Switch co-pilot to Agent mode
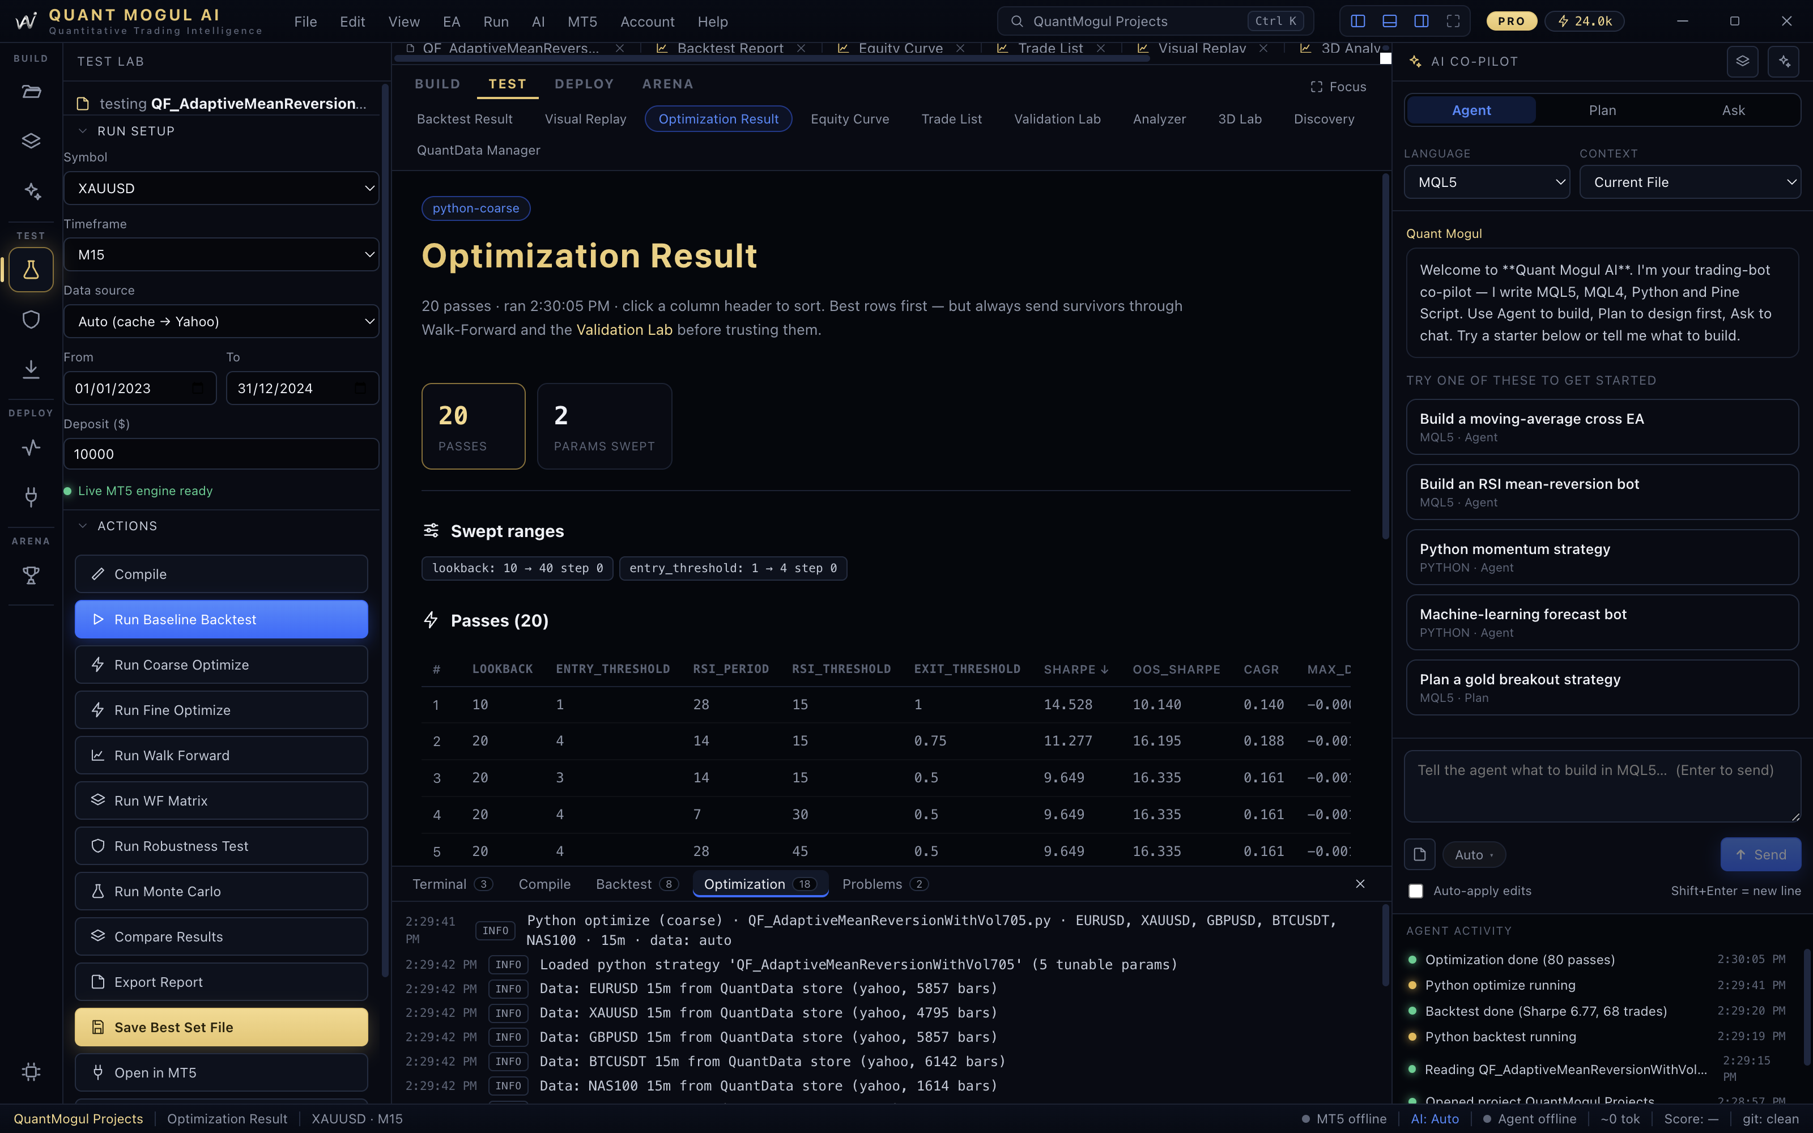The image size is (1813, 1133). coord(1471,110)
